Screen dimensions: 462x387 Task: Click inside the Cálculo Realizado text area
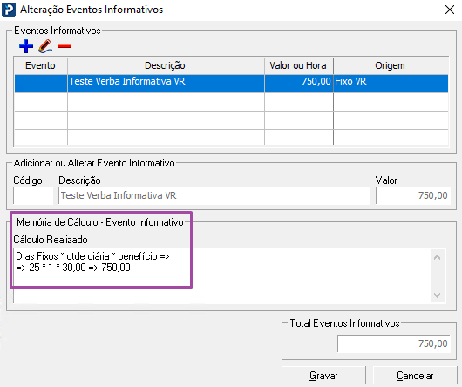tap(222, 275)
